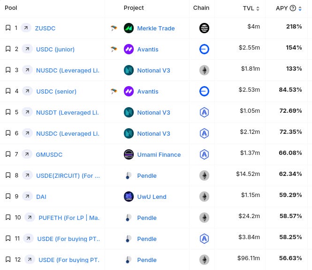
Task: Click Aptos chain icon in ZUSDC row
Action: click(x=204, y=28)
